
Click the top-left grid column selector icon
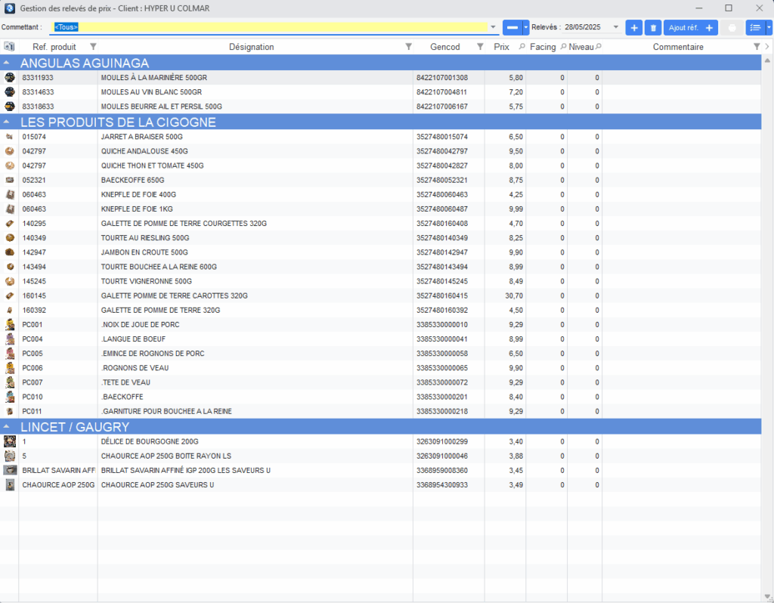pos(9,47)
